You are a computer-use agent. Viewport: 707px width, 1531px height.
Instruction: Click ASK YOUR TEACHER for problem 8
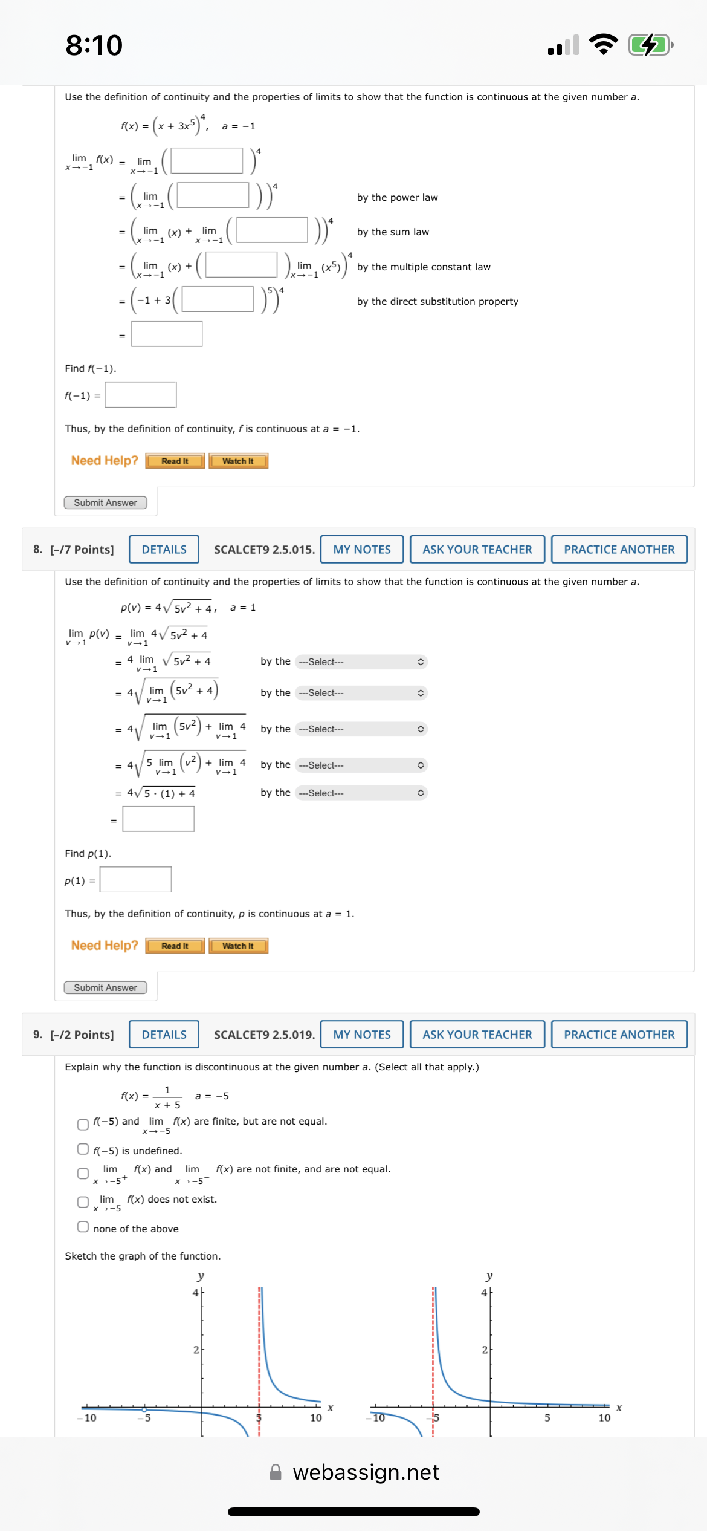[x=477, y=549]
